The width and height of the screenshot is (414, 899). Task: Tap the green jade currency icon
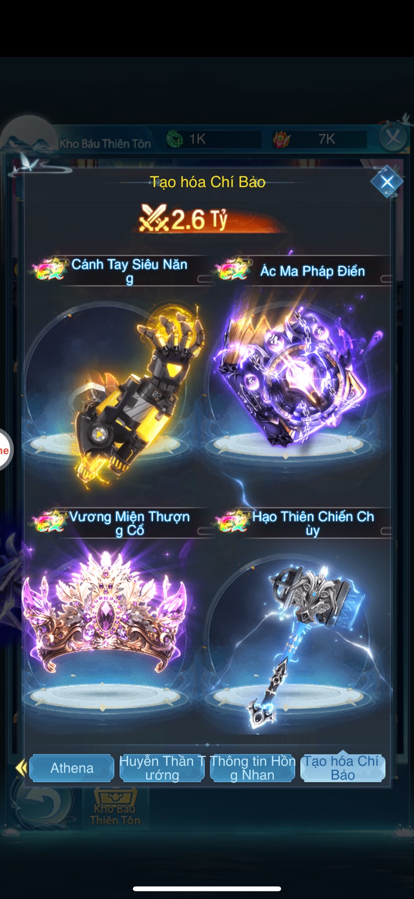tap(175, 139)
